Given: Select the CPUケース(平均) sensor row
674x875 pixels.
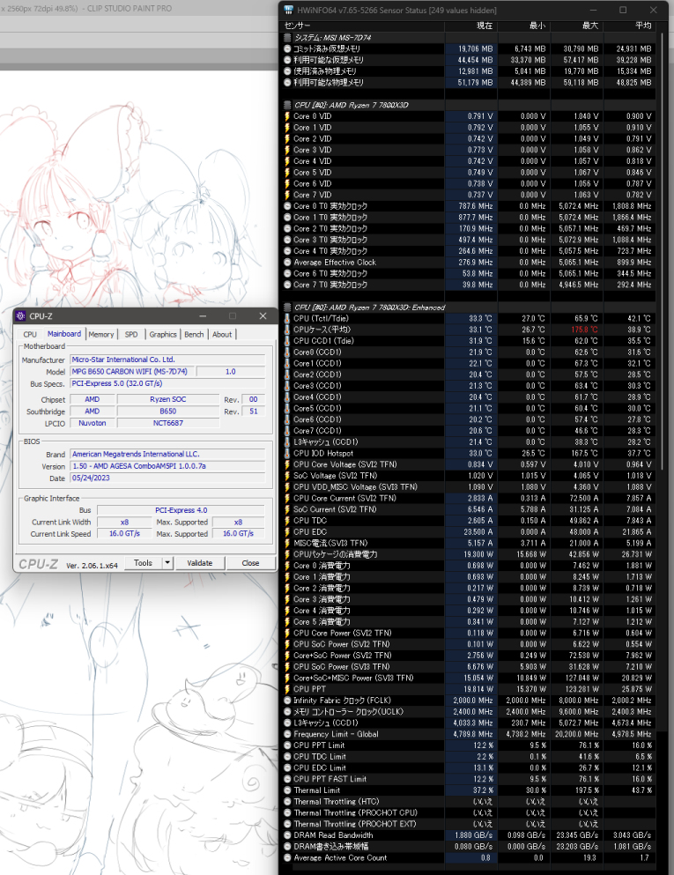Looking at the screenshot, I should pos(469,330).
